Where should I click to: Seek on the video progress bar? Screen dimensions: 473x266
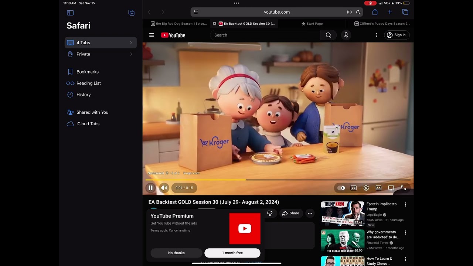coord(278,180)
